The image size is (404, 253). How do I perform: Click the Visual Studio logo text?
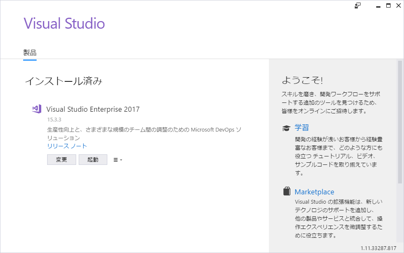pos(64,23)
